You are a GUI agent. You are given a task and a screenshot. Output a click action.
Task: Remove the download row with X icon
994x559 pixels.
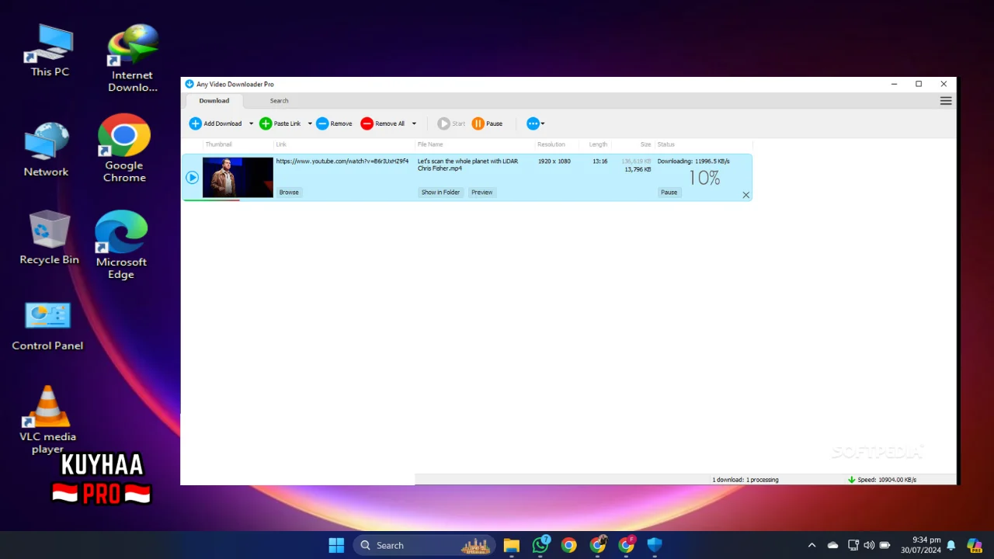(746, 195)
